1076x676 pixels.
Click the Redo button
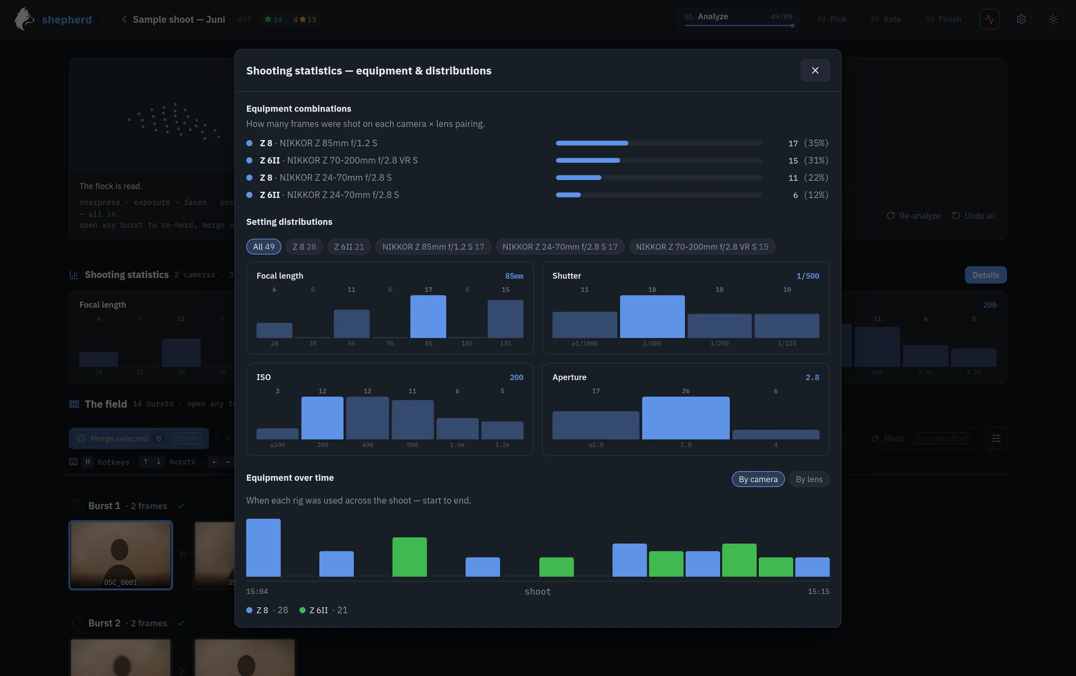920,438
